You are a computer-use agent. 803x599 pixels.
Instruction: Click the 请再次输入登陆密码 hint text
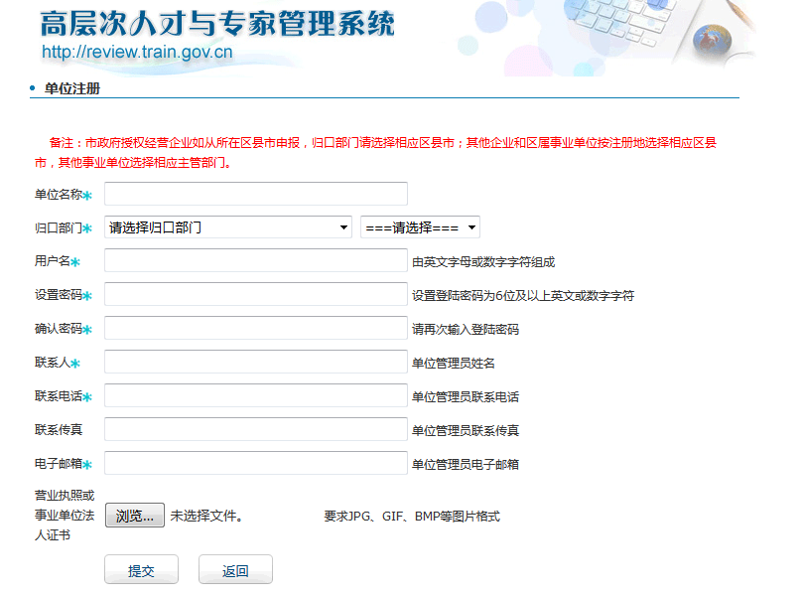(466, 330)
